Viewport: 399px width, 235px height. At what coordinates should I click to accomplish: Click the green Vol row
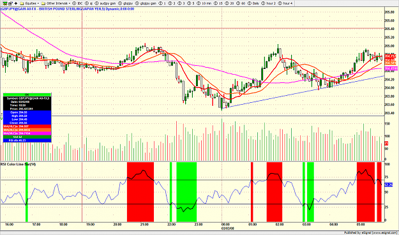[27, 137]
